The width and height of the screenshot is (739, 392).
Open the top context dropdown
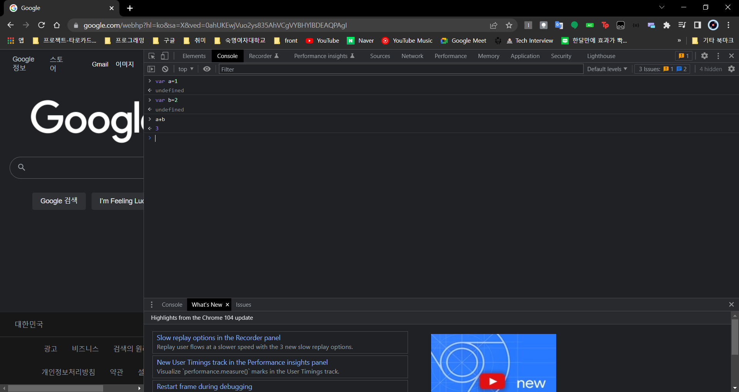[186, 69]
